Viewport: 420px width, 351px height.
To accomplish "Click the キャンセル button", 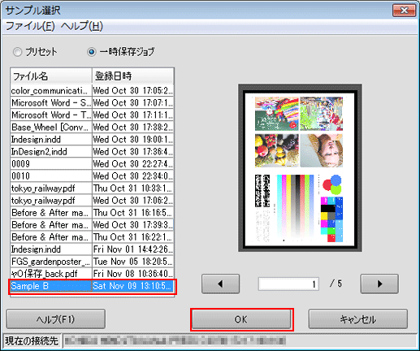I will pos(358,319).
